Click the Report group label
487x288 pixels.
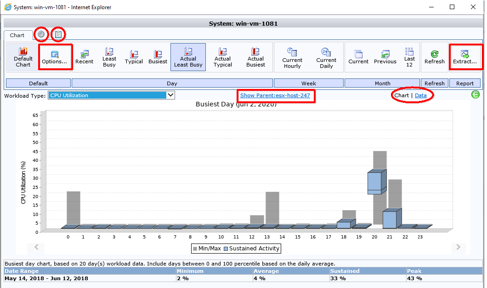465,83
